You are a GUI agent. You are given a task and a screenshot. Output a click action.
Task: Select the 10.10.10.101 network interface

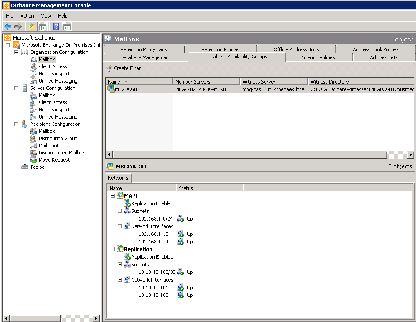[153, 287]
